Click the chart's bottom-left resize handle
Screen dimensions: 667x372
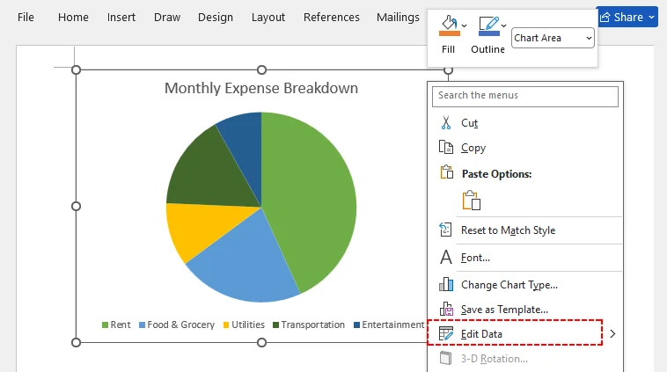coord(77,342)
